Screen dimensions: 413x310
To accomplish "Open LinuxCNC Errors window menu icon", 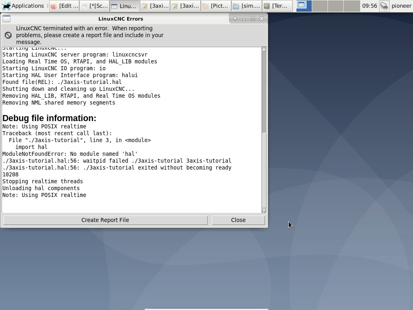I will pyautogui.click(x=6, y=19).
